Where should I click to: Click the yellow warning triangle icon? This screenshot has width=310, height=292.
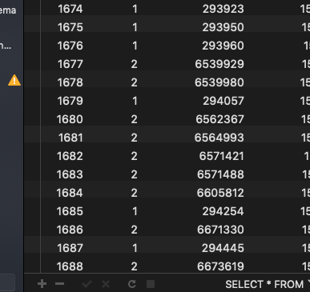point(14,80)
